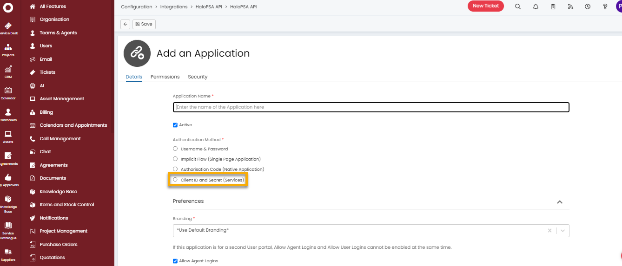Click the New Ticket button
This screenshot has height=266, width=622.
point(486,6)
